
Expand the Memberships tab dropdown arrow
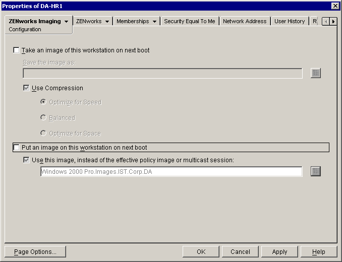pos(154,22)
